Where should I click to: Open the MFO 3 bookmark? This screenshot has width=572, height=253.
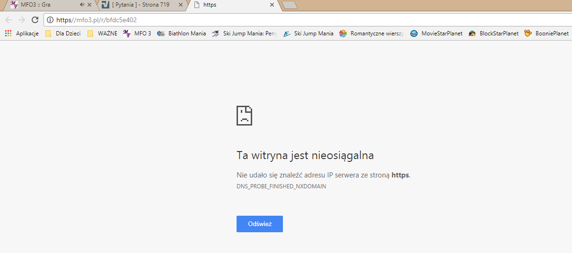137,34
